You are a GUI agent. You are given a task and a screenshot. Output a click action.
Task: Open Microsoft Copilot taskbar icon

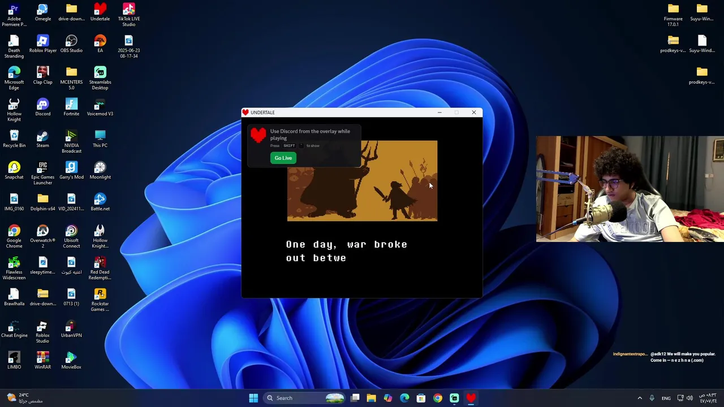(x=387, y=398)
